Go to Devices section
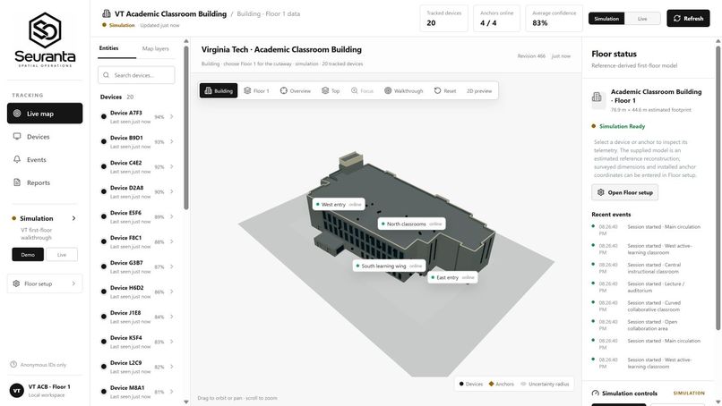 pos(45,137)
